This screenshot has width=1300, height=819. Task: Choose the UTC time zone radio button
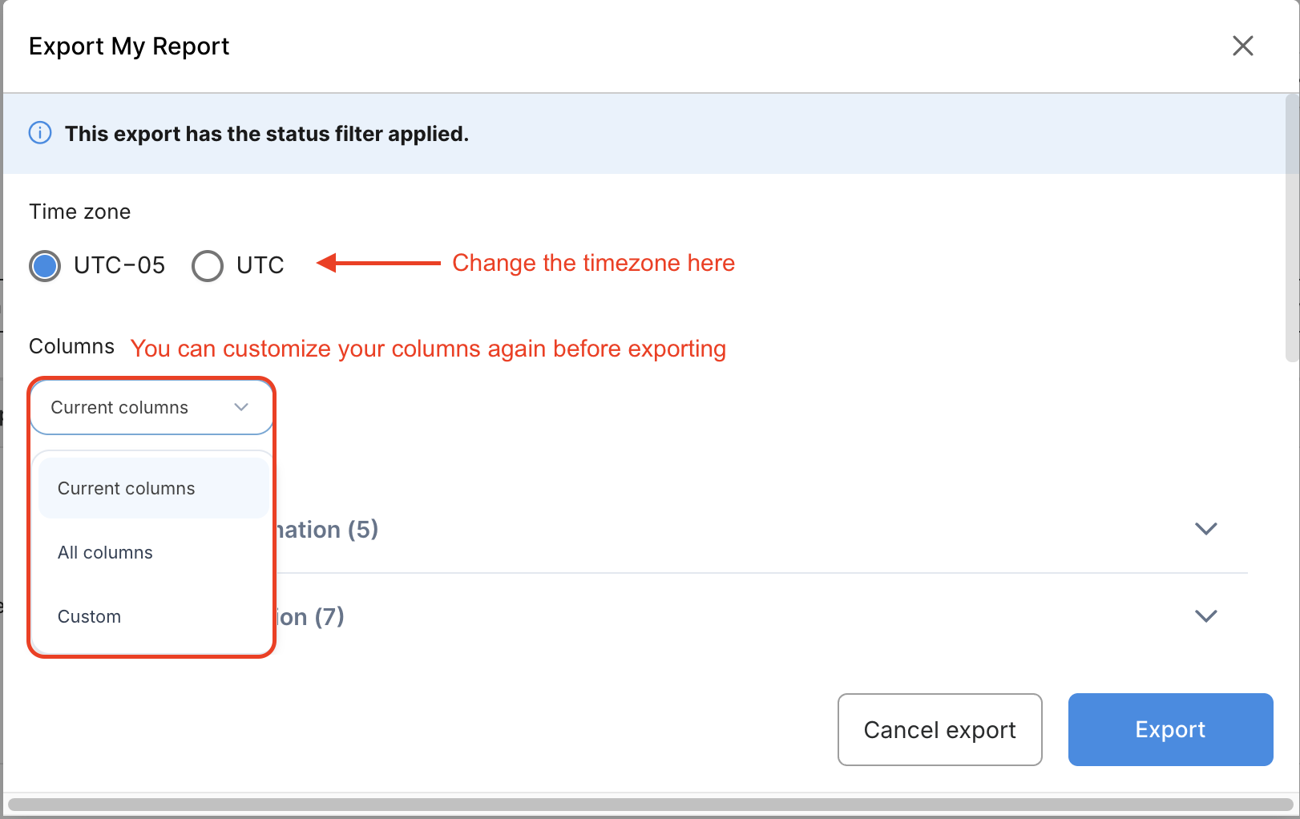208,266
